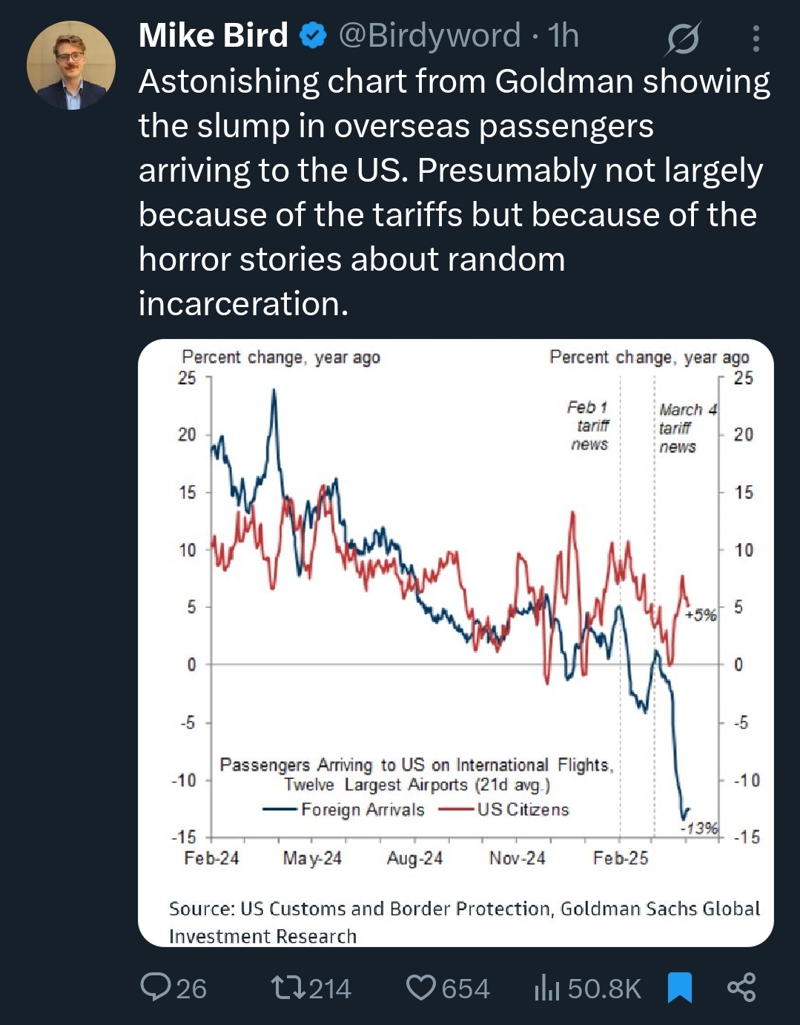Click the share icon
800x1025 pixels.
[741, 988]
